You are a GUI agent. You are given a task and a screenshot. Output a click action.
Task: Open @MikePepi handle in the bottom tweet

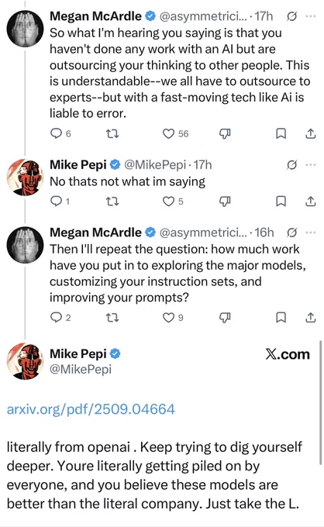point(81,370)
